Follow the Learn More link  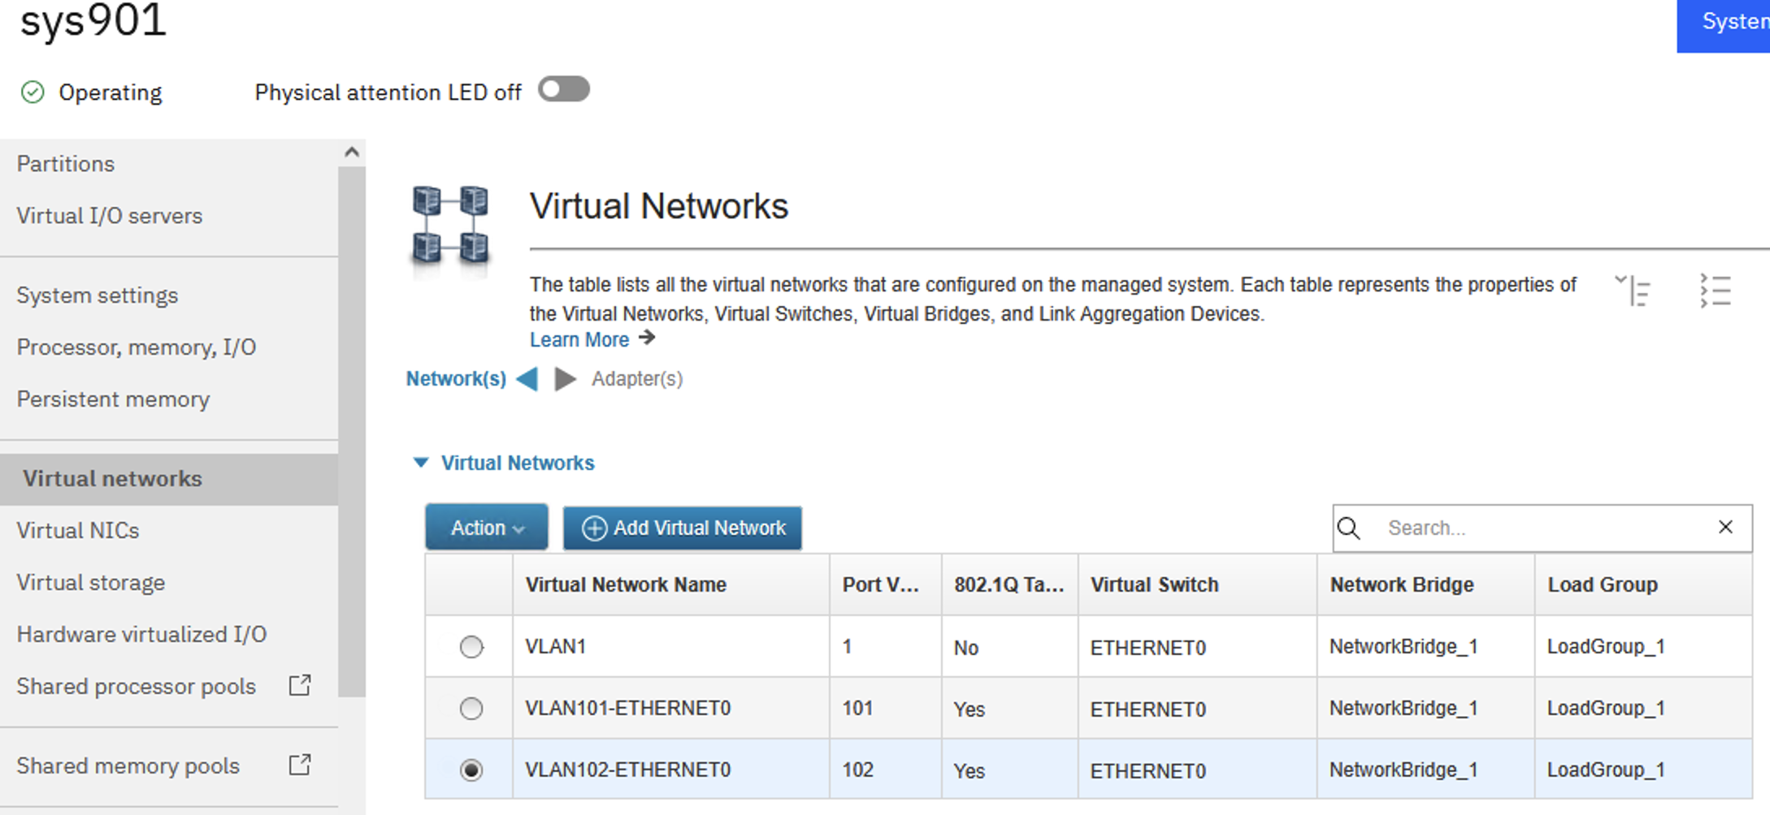[x=579, y=340]
